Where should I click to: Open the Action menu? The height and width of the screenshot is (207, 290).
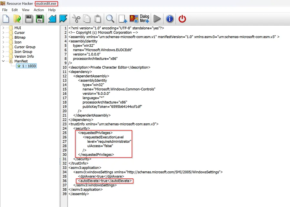(39, 10)
